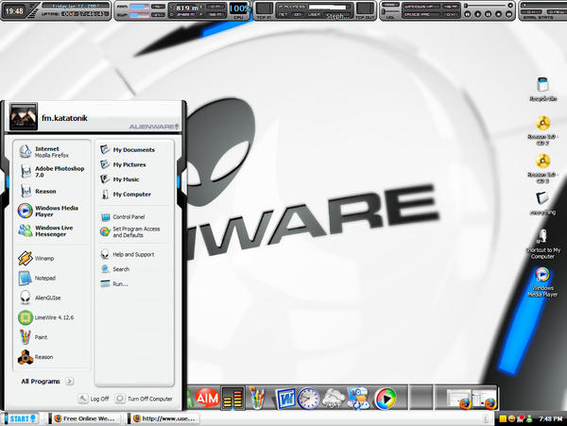
Task: Open My Music
Action: tap(120, 179)
